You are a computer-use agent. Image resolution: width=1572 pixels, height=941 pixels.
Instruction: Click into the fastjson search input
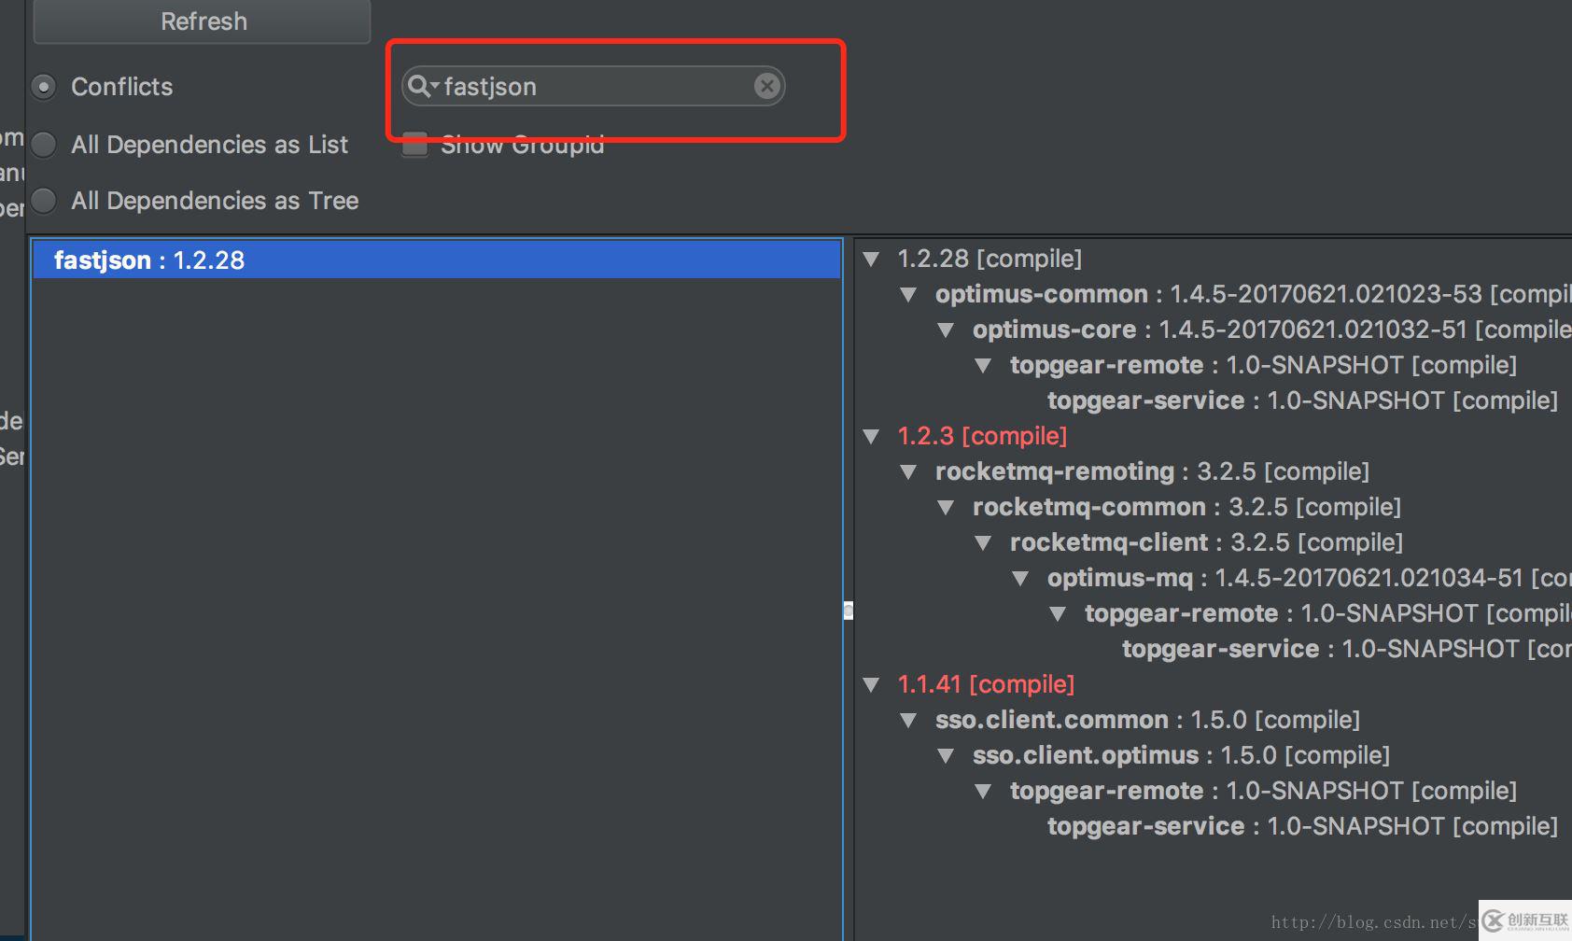coord(594,86)
